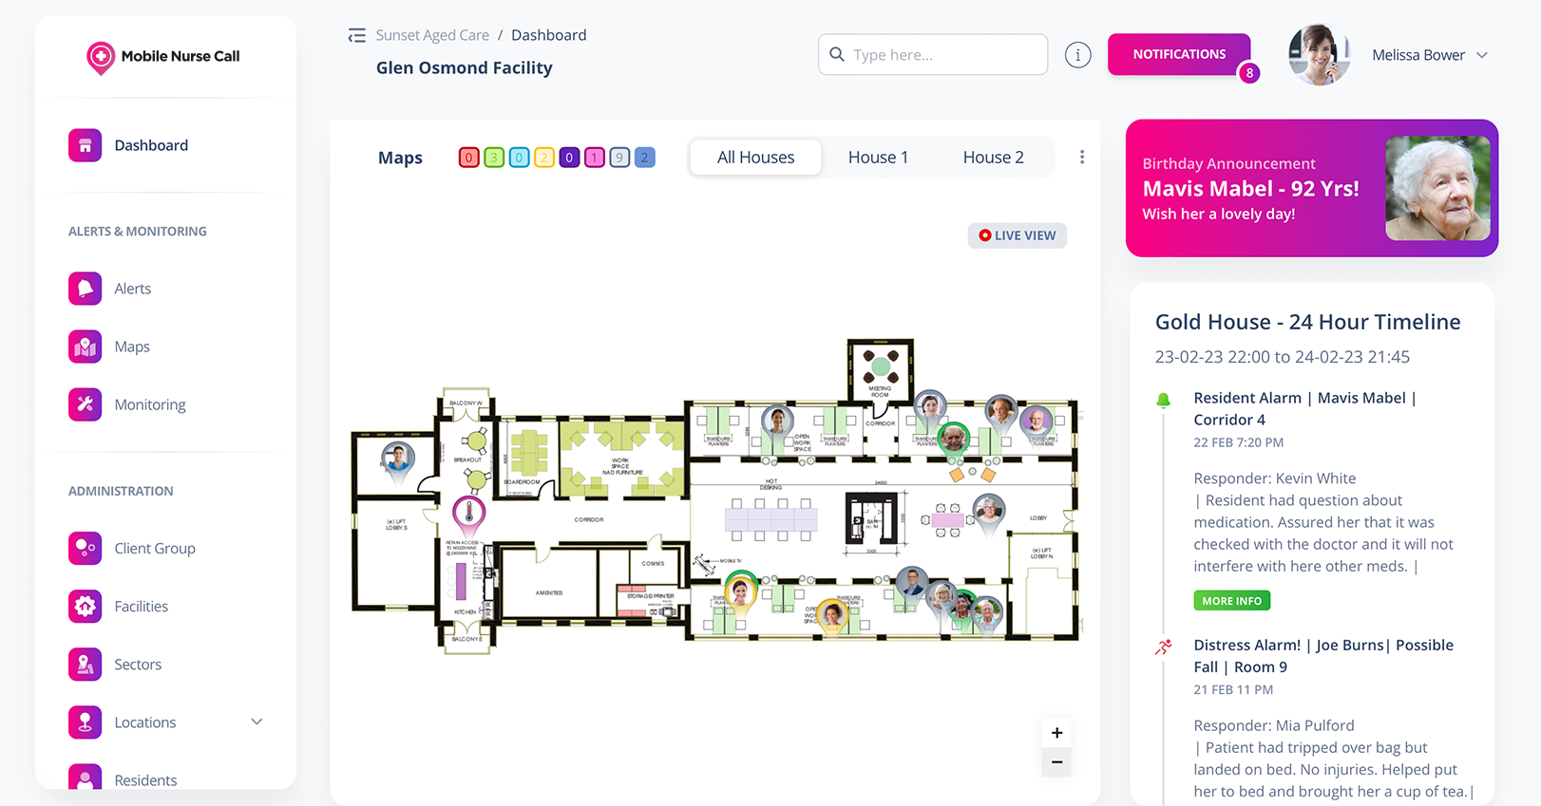The height and width of the screenshot is (806, 1541).
Task: Switch to the House 1 tab
Action: (878, 158)
